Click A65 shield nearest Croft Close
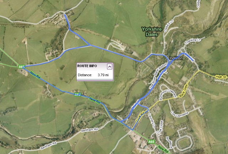 (x=151, y=142)
